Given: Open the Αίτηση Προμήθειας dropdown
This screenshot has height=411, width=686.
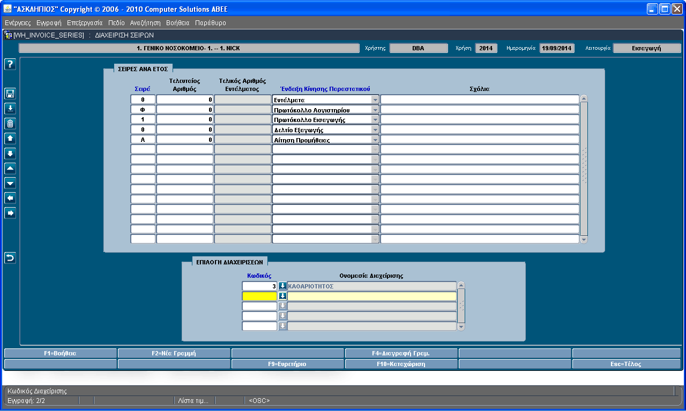Looking at the screenshot, I should [375, 140].
